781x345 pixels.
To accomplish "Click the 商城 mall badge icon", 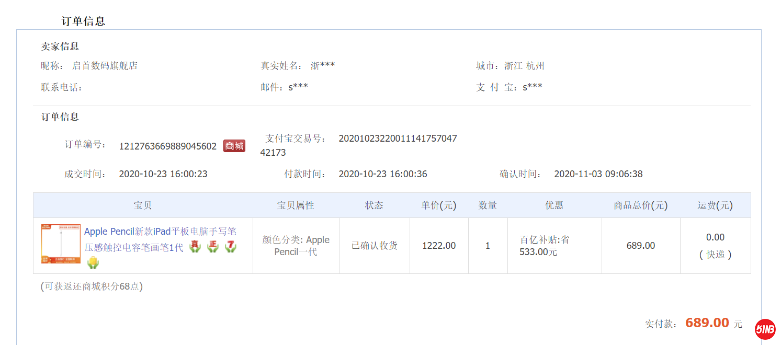I will (235, 146).
